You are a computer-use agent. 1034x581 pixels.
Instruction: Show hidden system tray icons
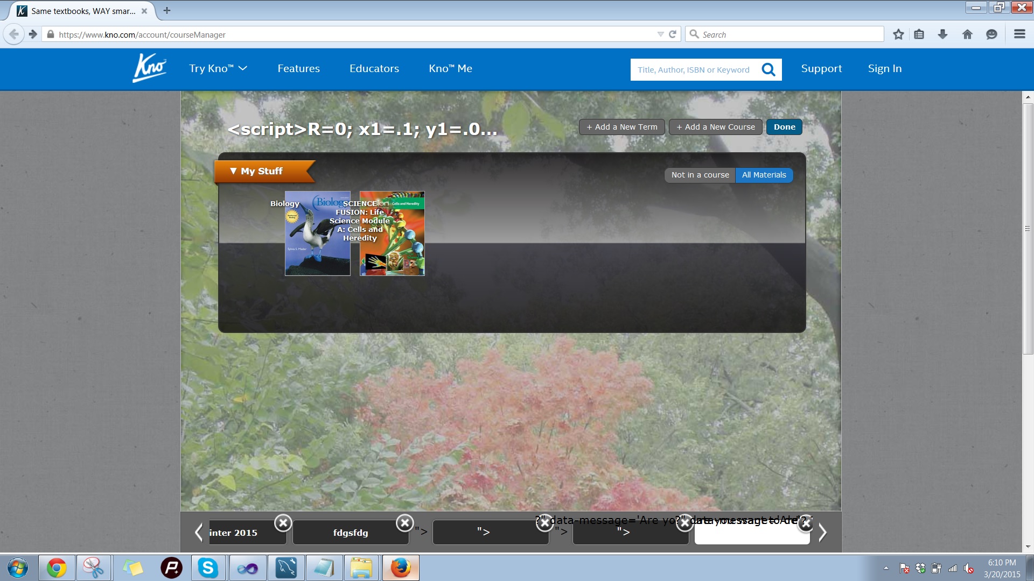(886, 568)
